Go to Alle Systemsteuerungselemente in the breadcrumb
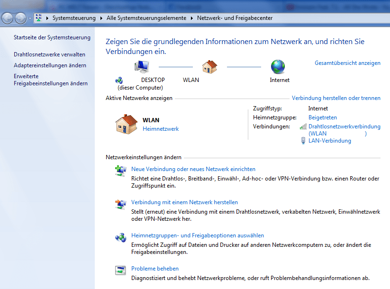This screenshot has height=289, width=390. coord(146,18)
